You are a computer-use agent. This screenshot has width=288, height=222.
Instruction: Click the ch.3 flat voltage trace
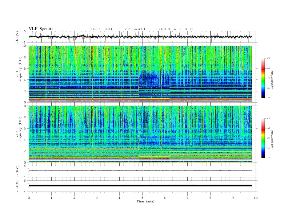pos(140,171)
